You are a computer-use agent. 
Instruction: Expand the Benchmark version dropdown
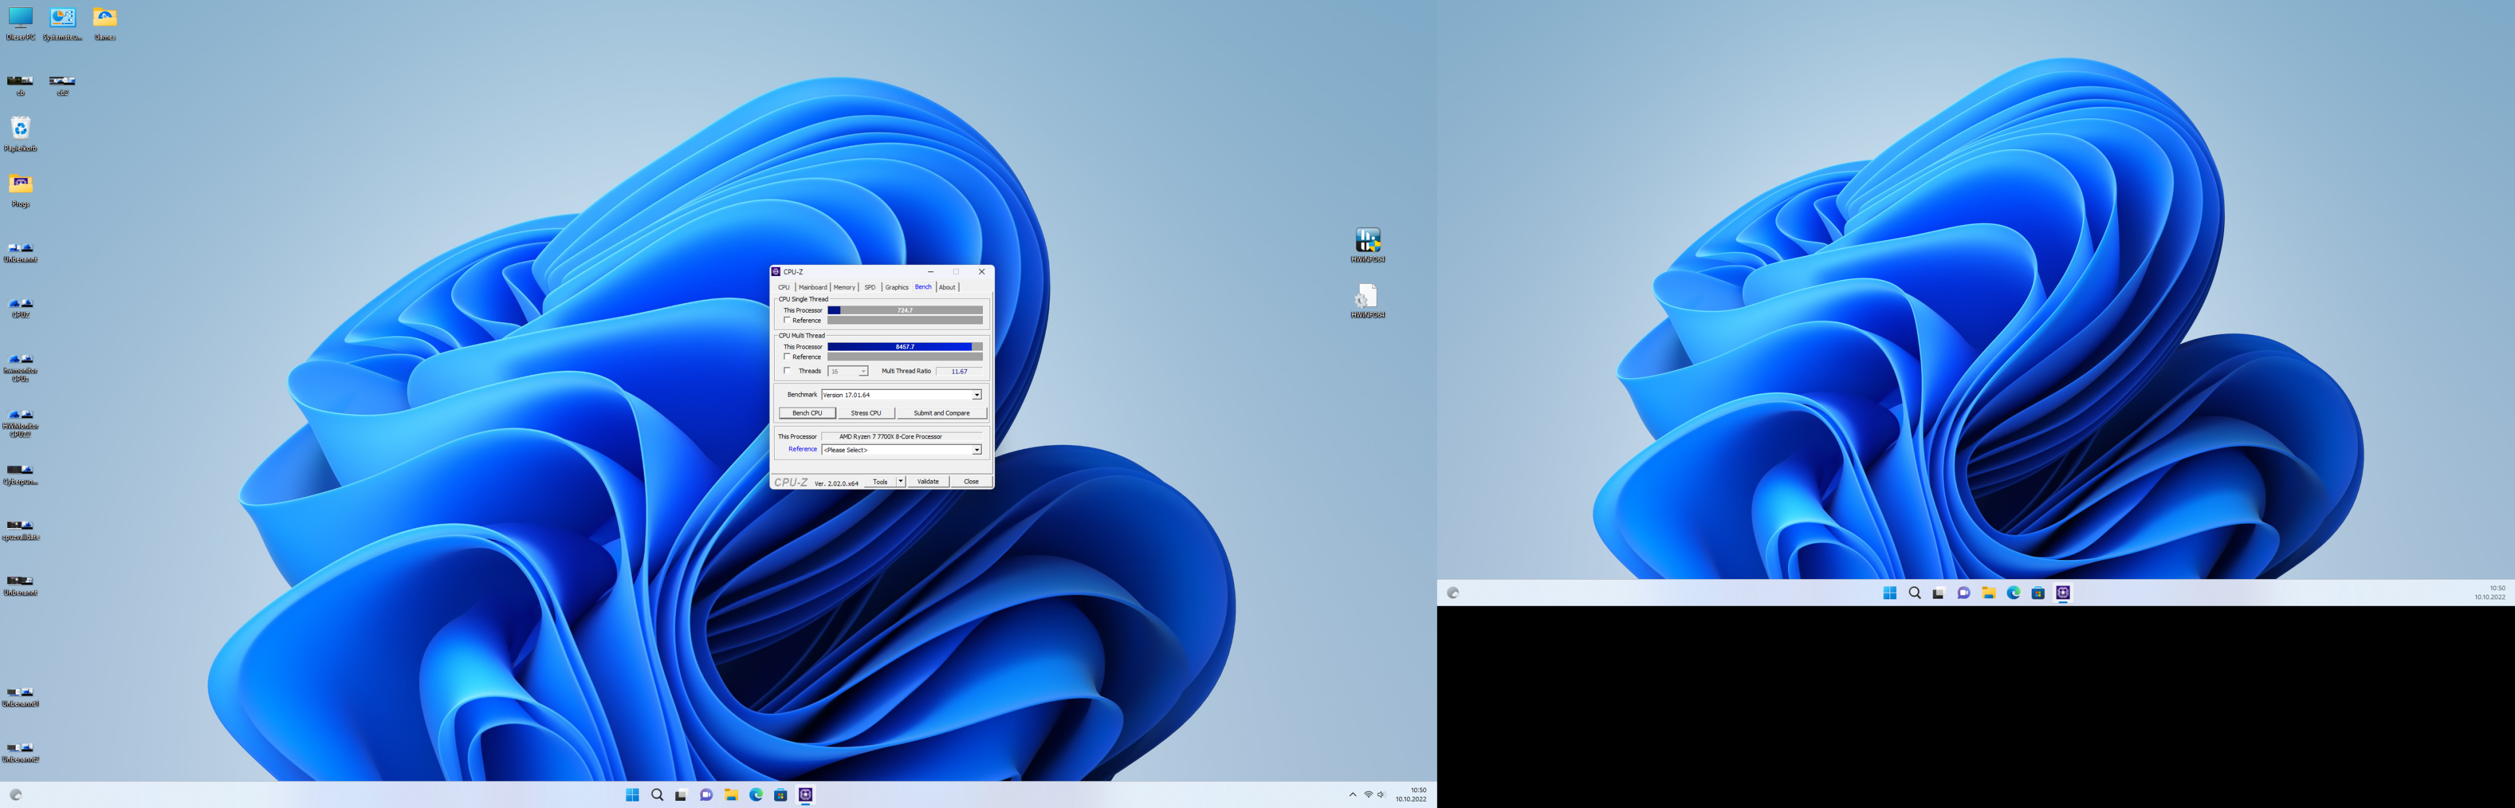(x=975, y=395)
